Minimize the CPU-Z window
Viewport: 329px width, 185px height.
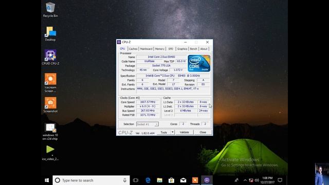coord(185,42)
